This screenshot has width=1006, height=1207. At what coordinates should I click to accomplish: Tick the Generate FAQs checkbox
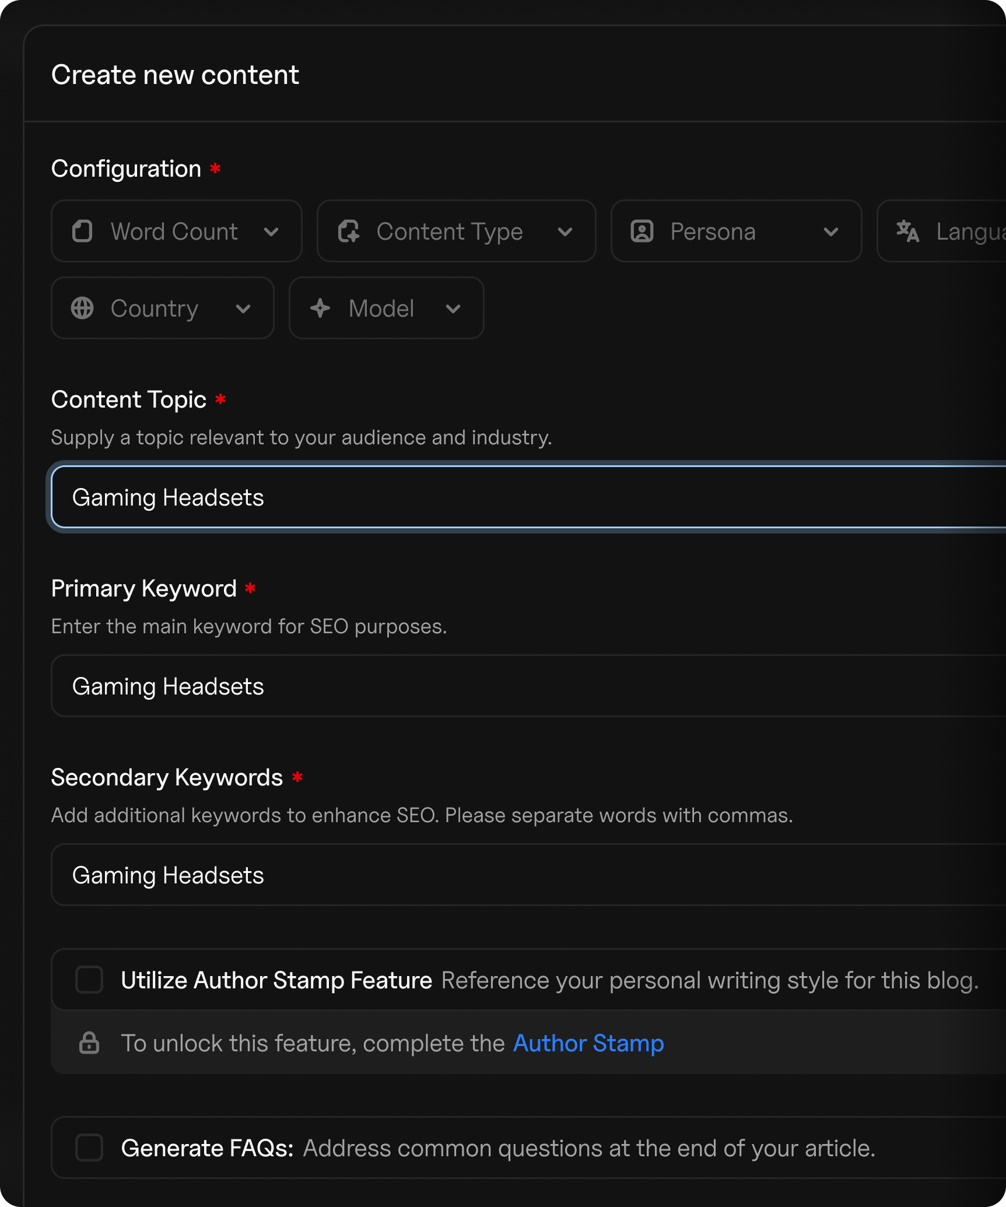[x=89, y=1148]
